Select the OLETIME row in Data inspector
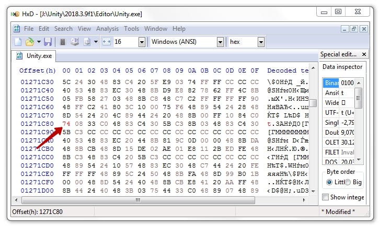This screenshot has width=379, height=226. pyautogui.click(x=338, y=142)
